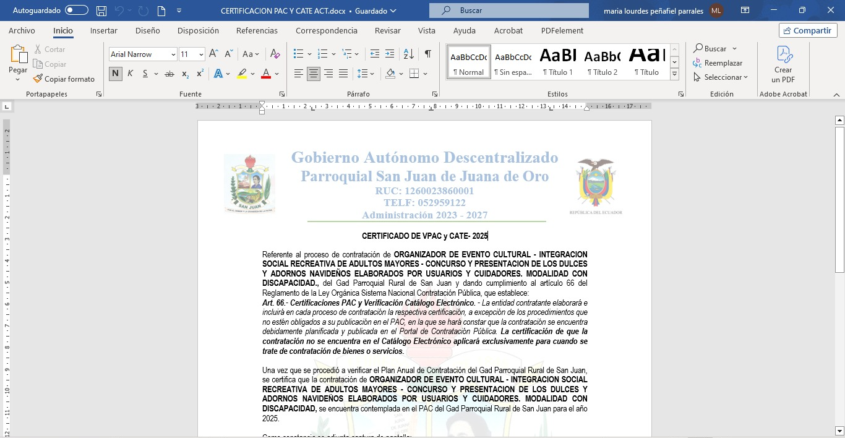Switch to the Referencias tab
This screenshot has height=438, width=845.
[x=257, y=30]
